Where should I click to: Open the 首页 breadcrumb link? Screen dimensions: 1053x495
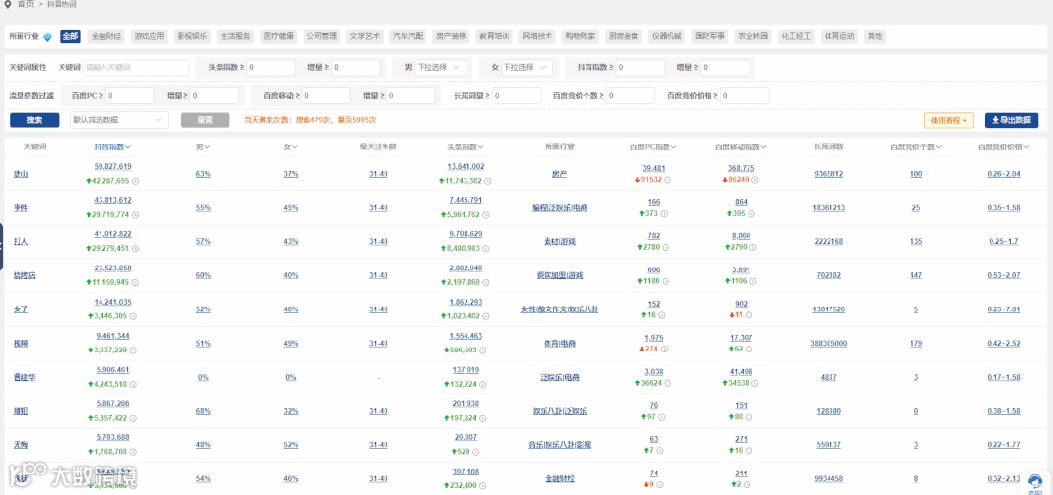pos(26,4)
